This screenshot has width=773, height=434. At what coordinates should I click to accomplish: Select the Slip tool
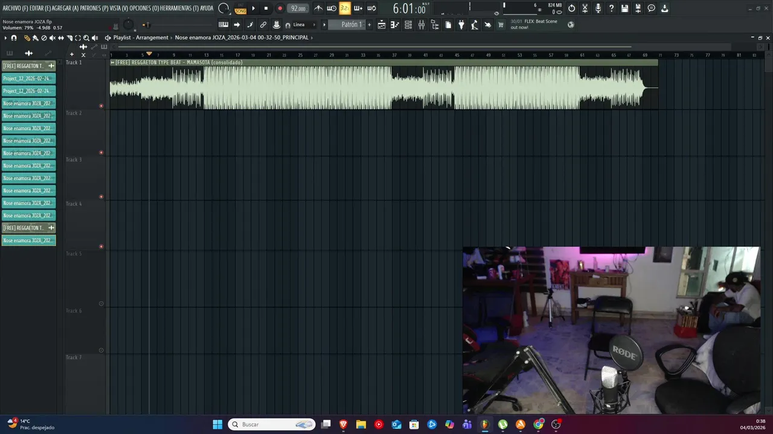coord(60,37)
